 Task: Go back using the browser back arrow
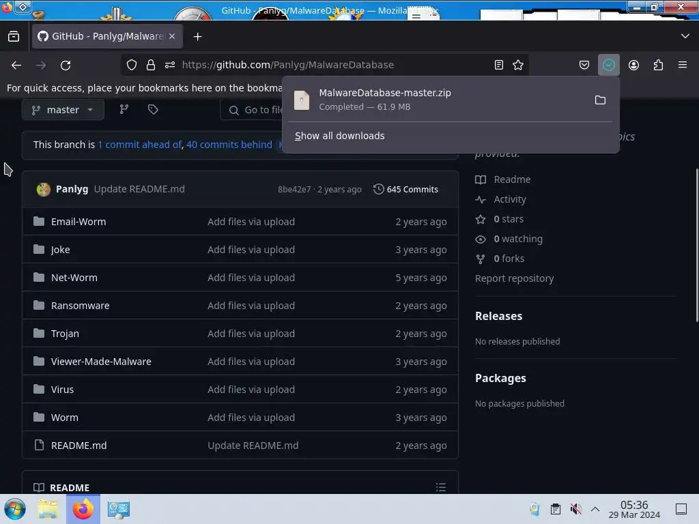point(16,65)
